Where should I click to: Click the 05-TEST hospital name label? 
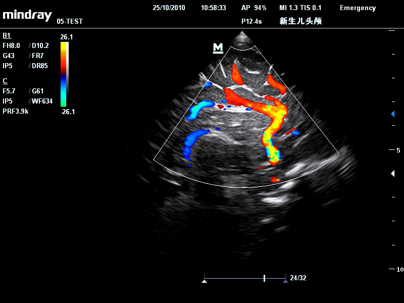(x=70, y=22)
